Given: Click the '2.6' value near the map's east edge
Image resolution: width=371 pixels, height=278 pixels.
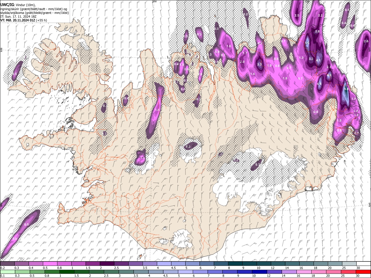Looking at the screenshot, I should pos(366,41).
